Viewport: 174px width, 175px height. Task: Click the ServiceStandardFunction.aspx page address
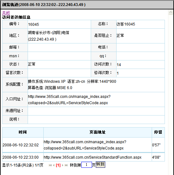92,157
